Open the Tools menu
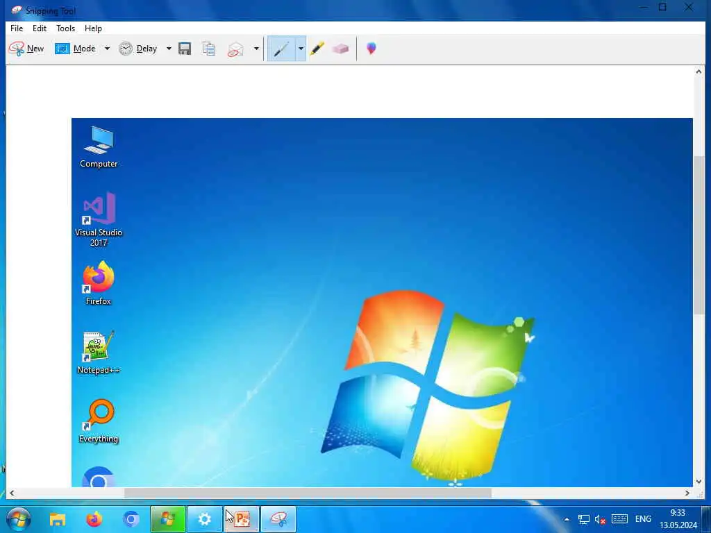This screenshot has width=711, height=533. (x=66, y=28)
